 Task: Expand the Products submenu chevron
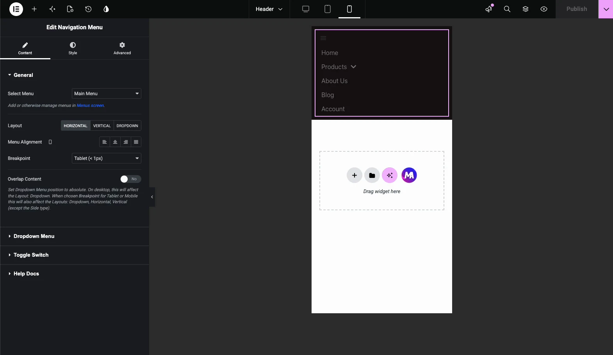(x=353, y=67)
